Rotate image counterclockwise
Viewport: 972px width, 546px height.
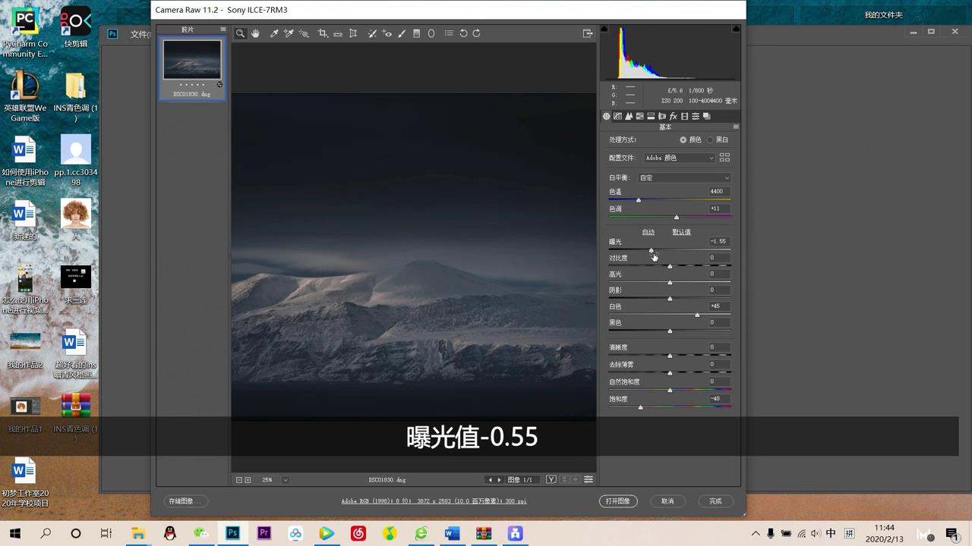464,33
